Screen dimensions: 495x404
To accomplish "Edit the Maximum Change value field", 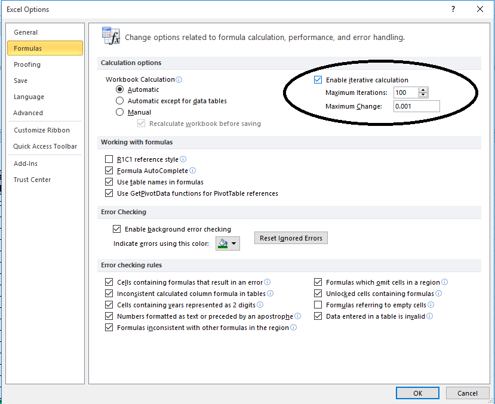I will click(416, 106).
